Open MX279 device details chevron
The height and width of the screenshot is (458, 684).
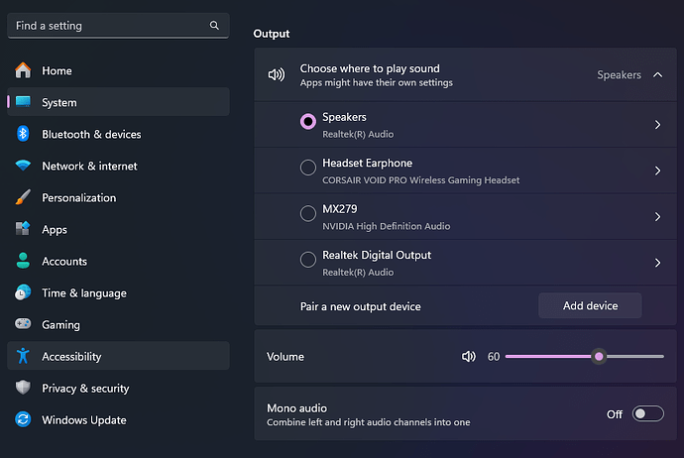pyautogui.click(x=658, y=217)
